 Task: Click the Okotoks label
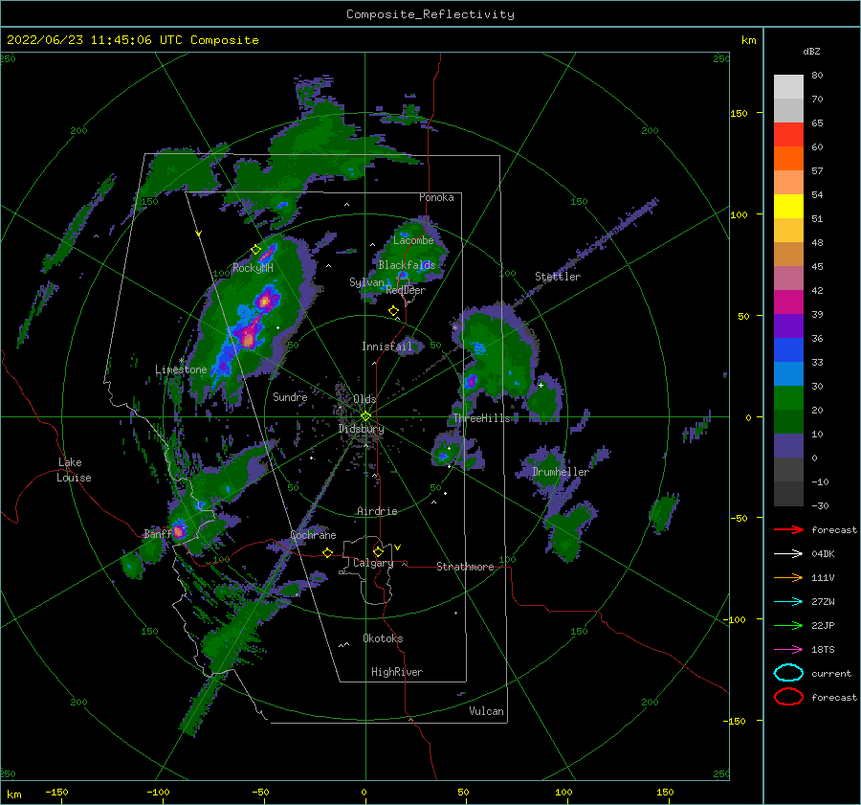point(383,638)
